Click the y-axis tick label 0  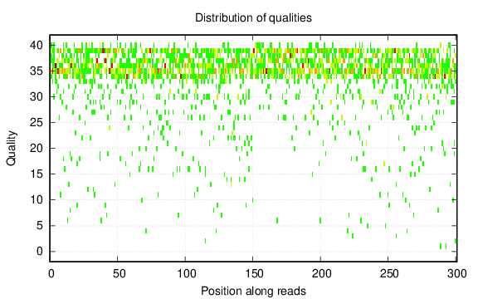point(40,252)
